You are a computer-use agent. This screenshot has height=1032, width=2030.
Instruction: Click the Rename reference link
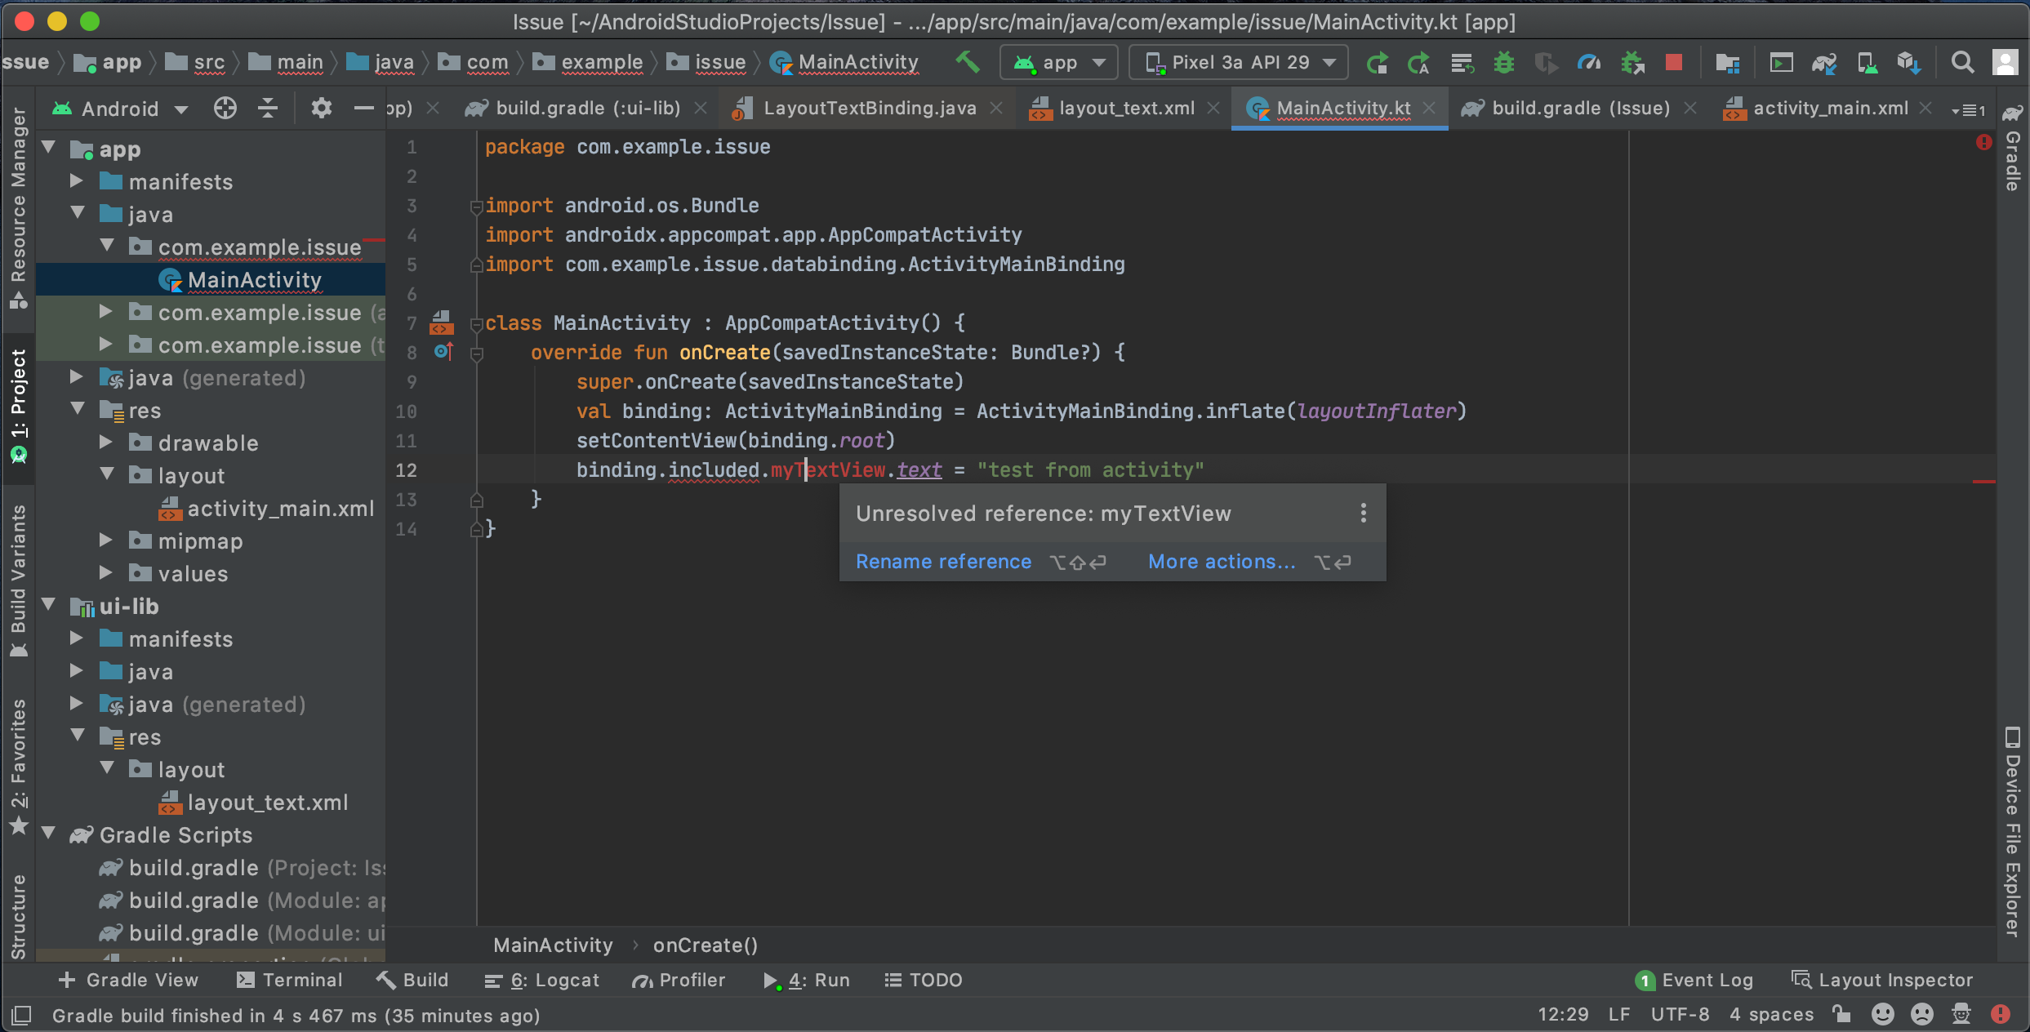tap(943, 562)
